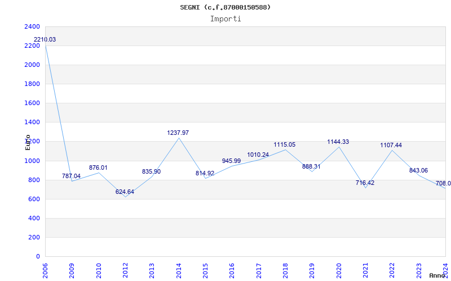
Task: Click the 624.64 data label
Action: click(125, 192)
